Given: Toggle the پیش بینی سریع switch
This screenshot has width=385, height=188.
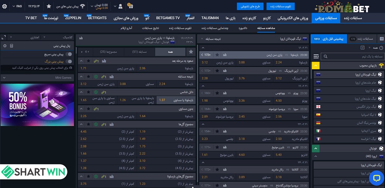Looking at the screenshot, I should coord(69,54).
